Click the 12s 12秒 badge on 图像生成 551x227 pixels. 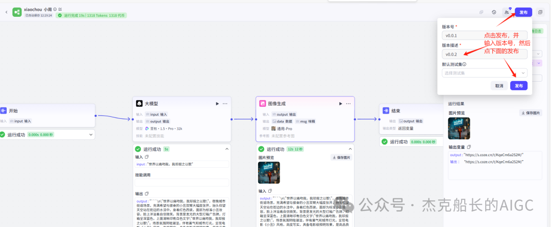point(295,149)
